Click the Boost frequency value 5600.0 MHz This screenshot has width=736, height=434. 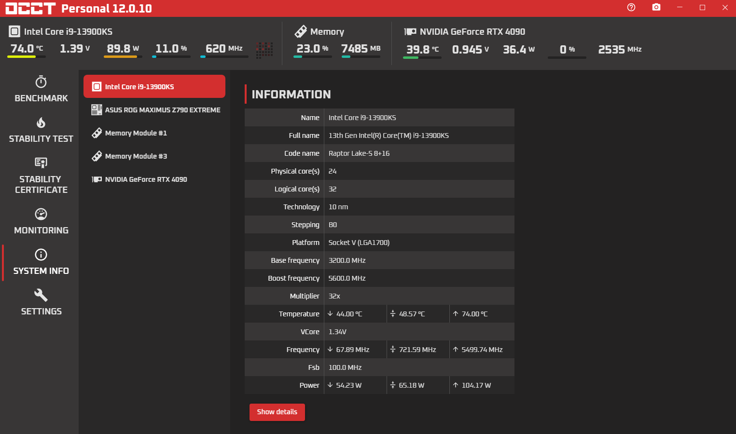347,278
